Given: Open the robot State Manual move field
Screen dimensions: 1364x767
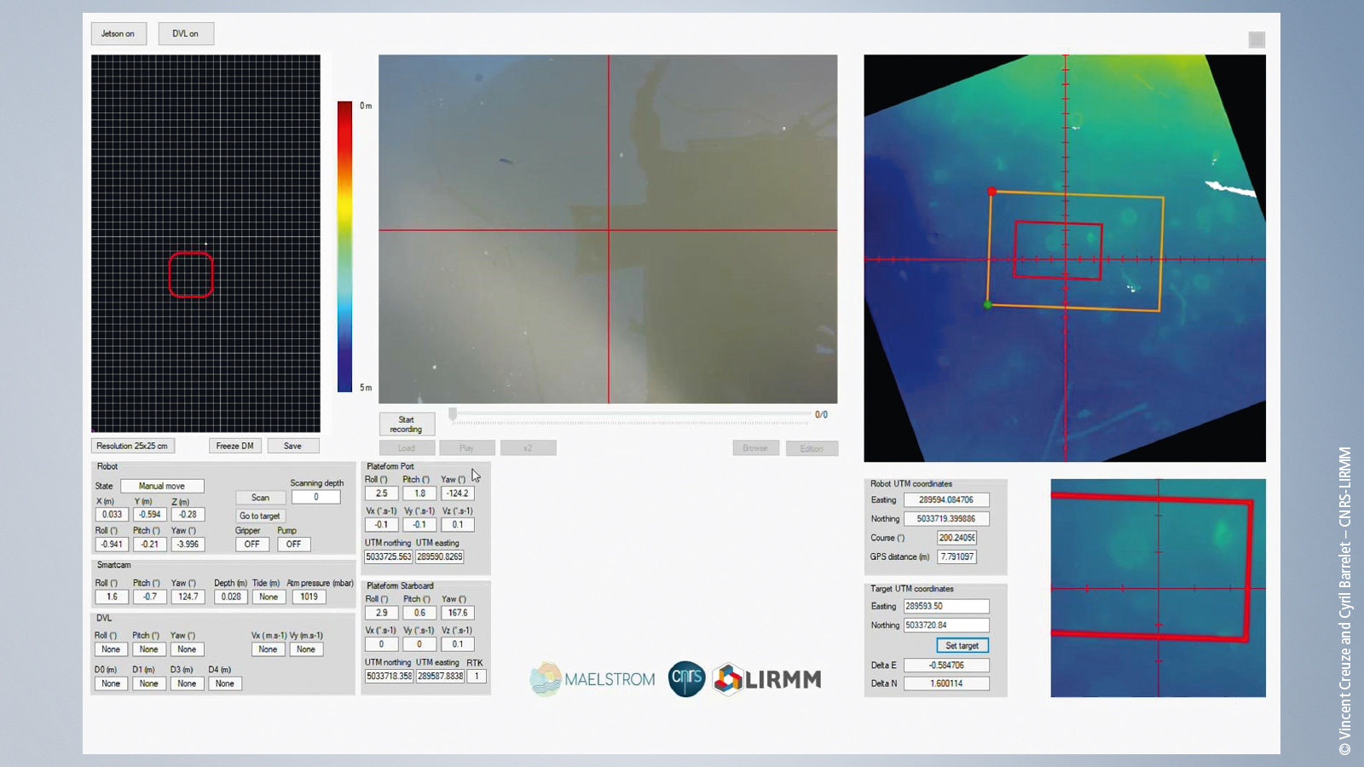Looking at the screenshot, I should (162, 486).
